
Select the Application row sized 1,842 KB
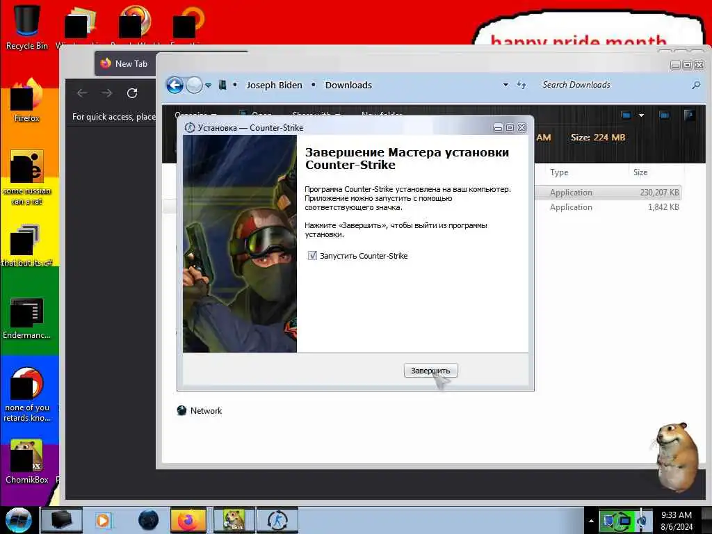(x=608, y=207)
